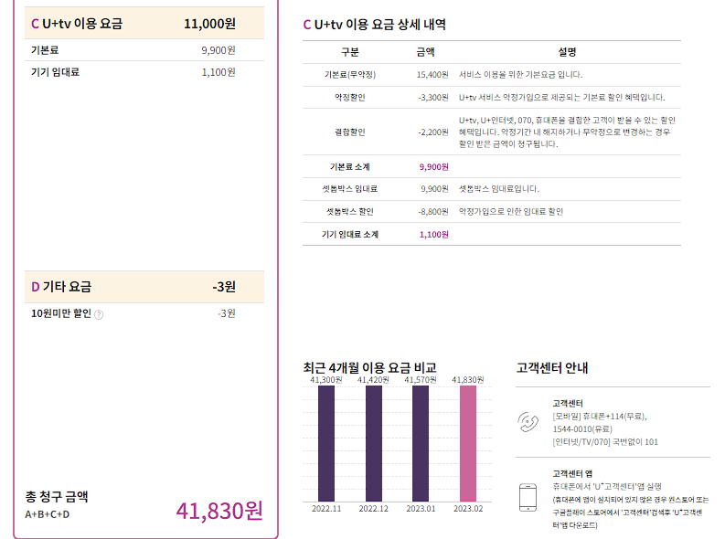Click the 2023.02 pink bar in chart
The image size is (725, 539).
point(468,442)
